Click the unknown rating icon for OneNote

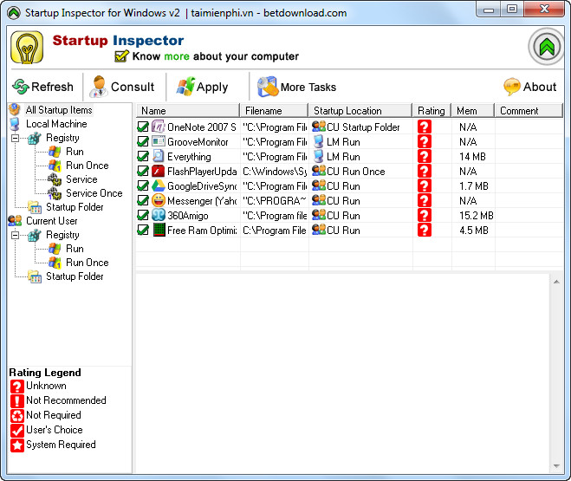[x=425, y=127]
